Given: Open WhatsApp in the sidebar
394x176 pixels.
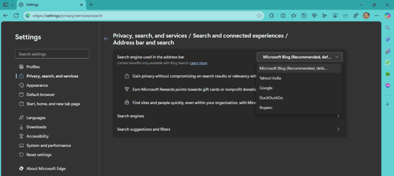Looking at the screenshot, I should [x=387, y=62].
